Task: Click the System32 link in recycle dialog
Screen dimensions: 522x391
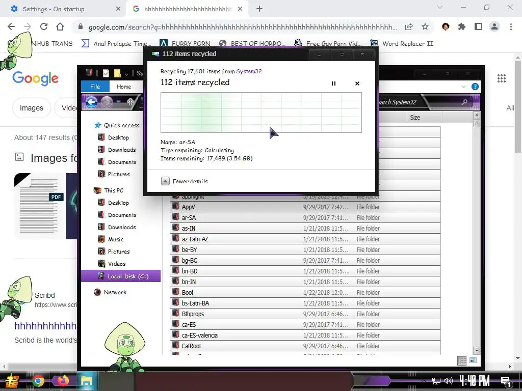Action: click(x=249, y=71)
